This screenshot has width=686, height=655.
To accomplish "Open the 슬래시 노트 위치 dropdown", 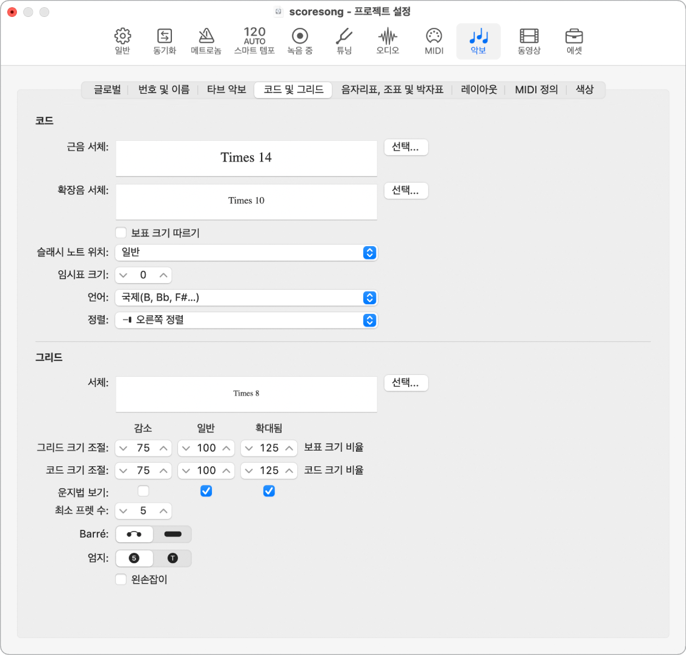I will (246, 253).
